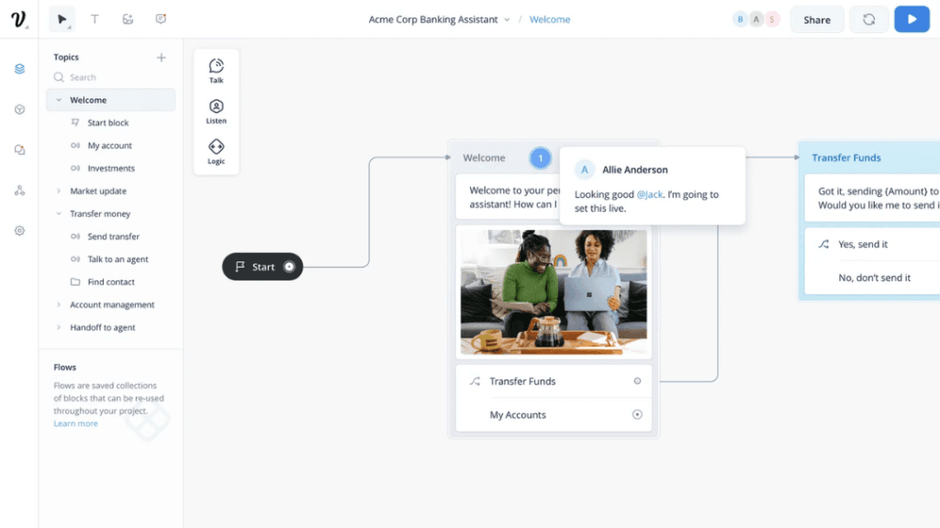This screenshot has width=940, height=528.
Task: Select the image insert tool
Action: pos(128,19)
